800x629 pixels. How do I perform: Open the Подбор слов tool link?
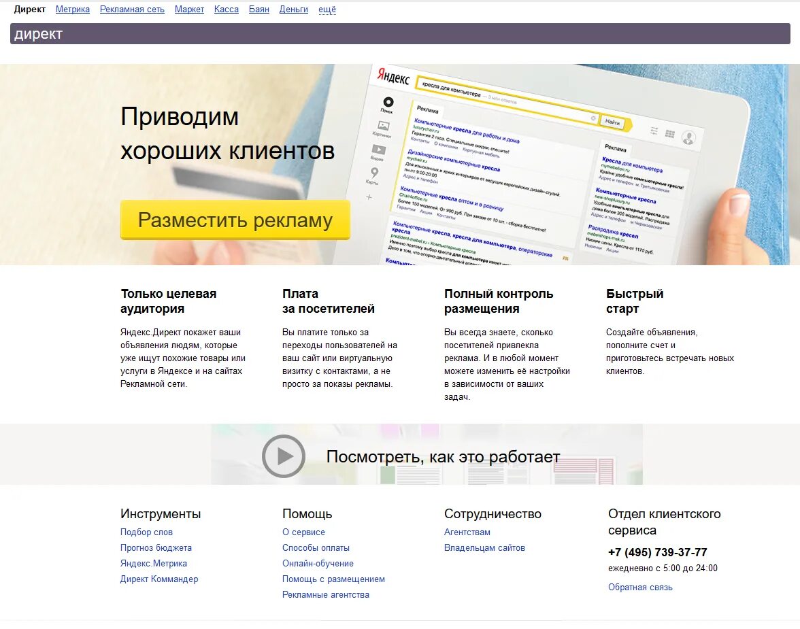click(x=146, y=532)
